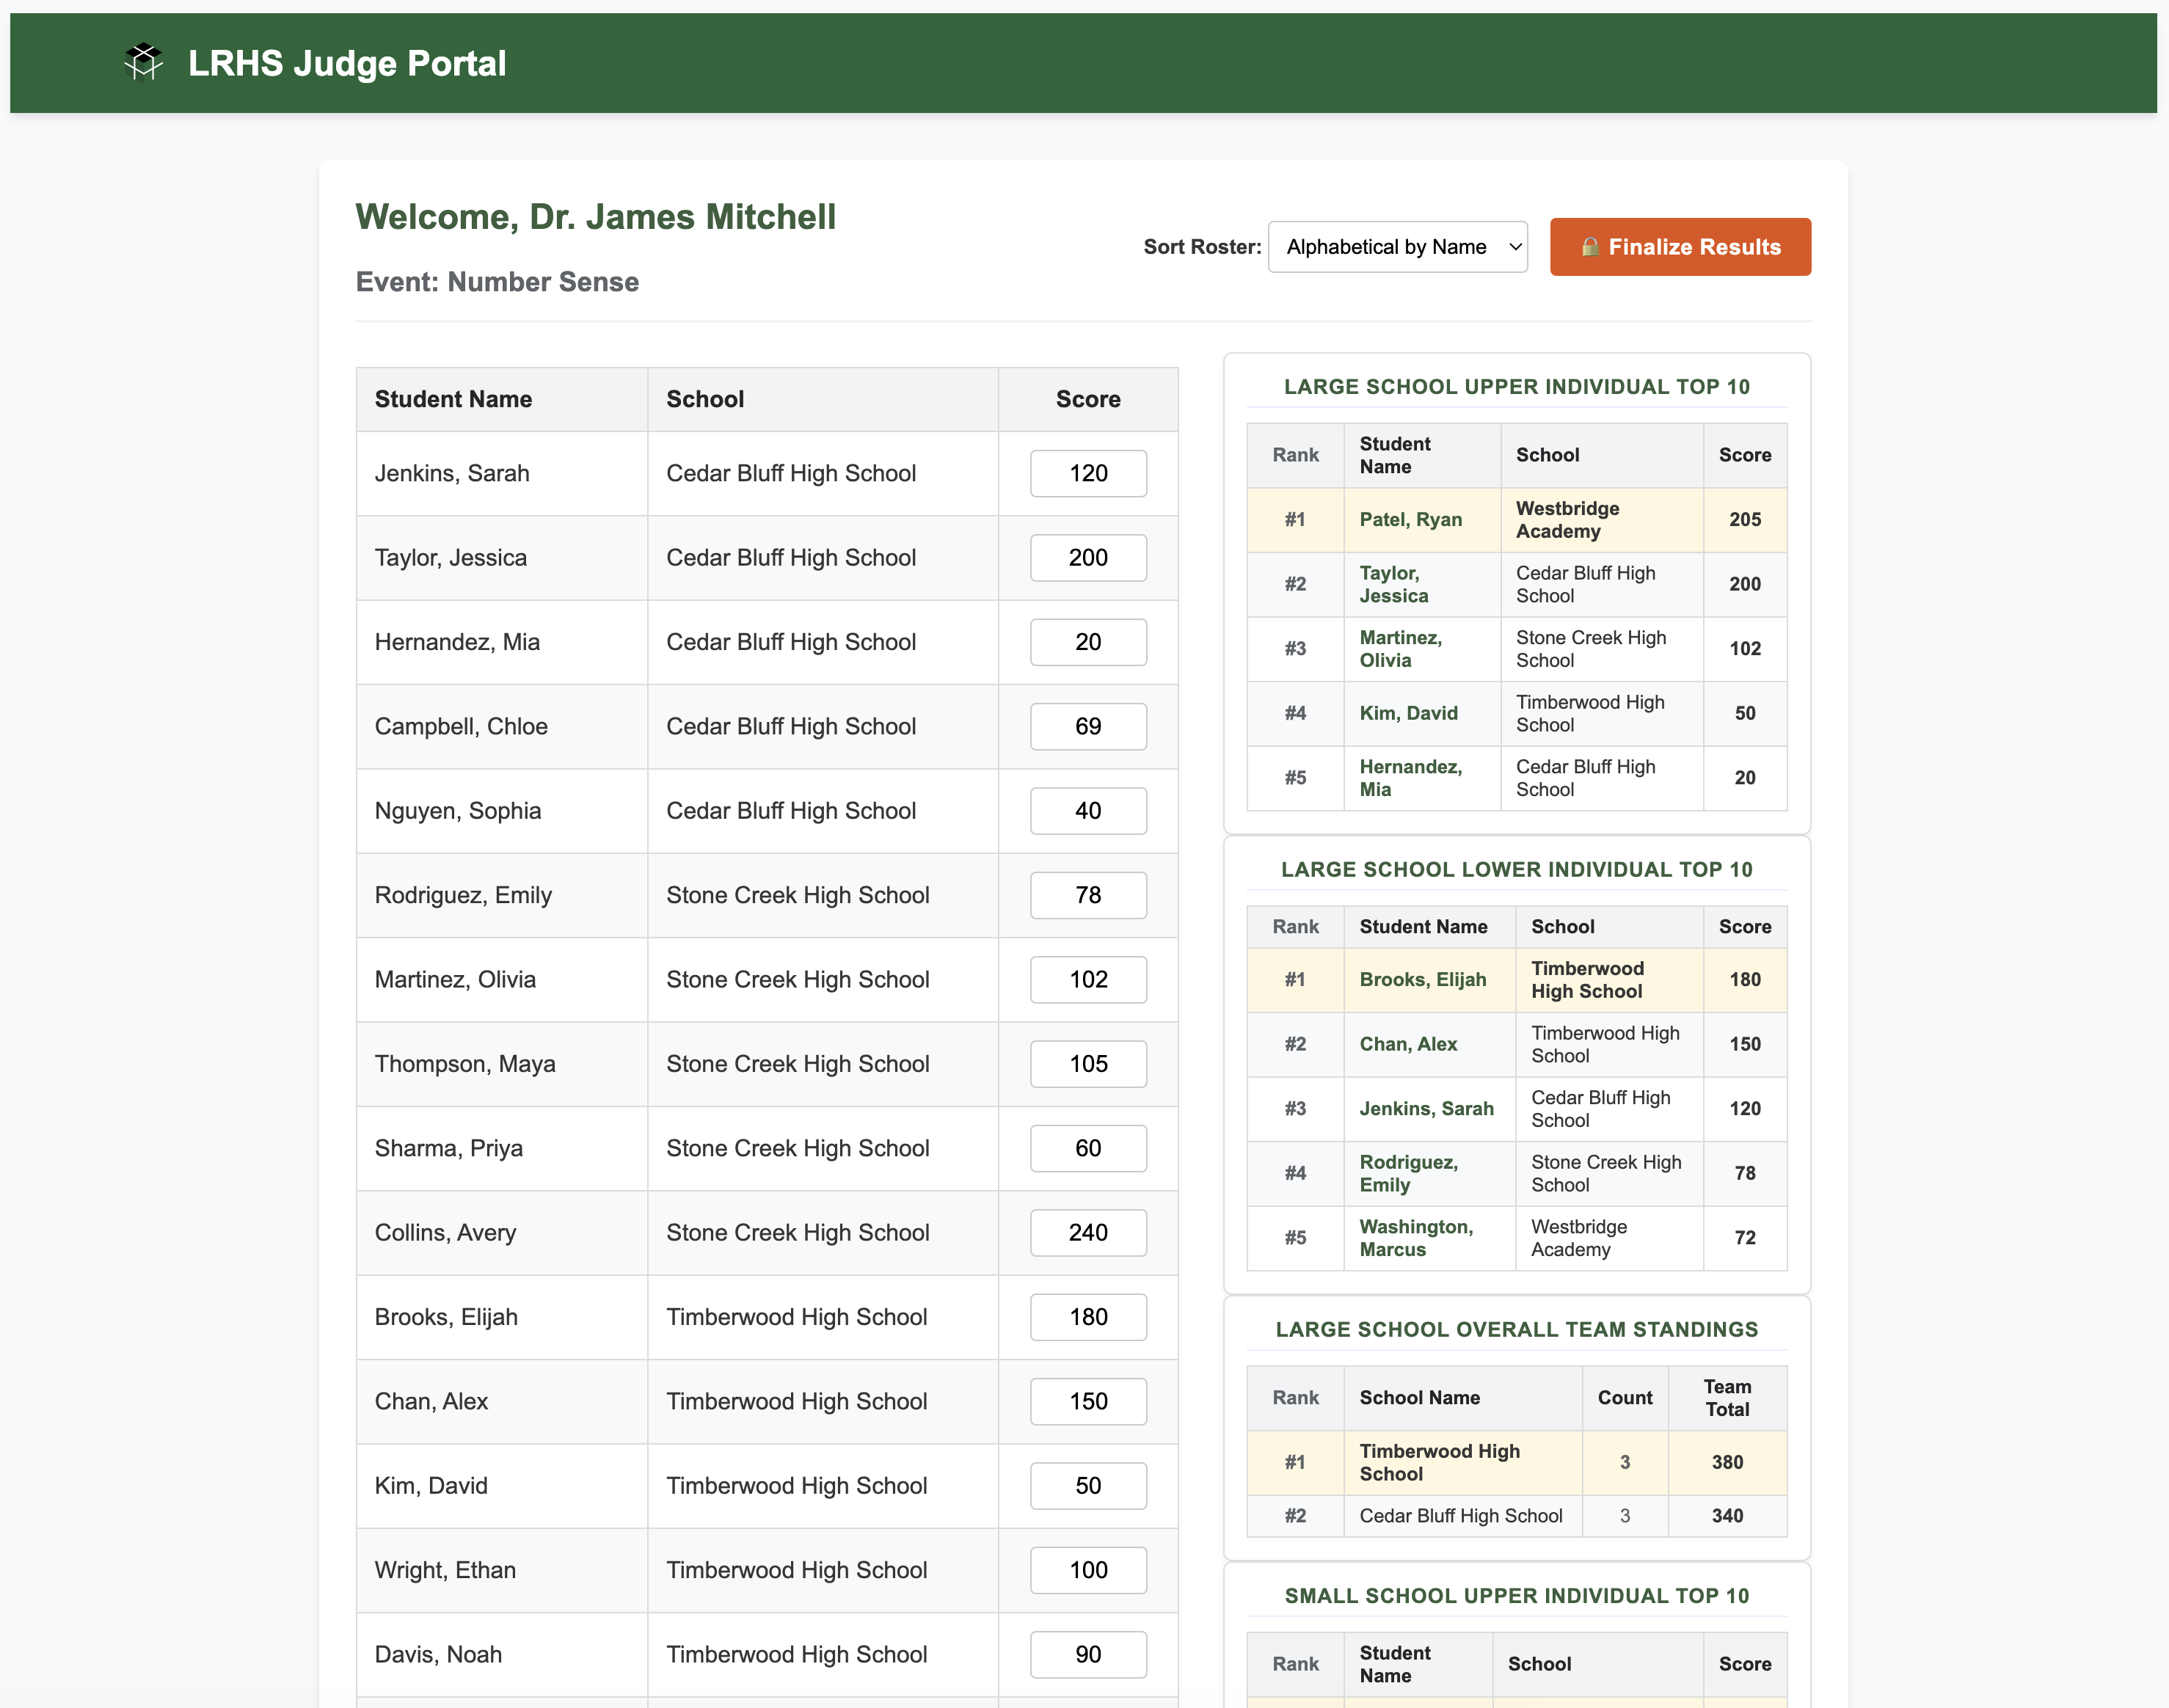This screenshot has height=1708, width=2169.
Task: Click the roster Score column header
Action: tap(1088, 399)
